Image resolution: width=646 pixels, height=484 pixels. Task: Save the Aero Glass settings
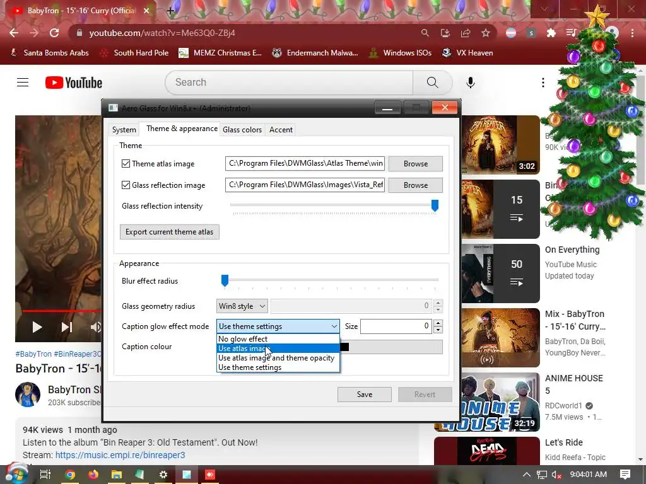pos(364,395)
